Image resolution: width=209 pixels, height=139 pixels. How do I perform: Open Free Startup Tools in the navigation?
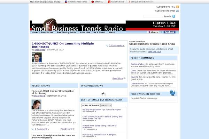tap(66, 32)
